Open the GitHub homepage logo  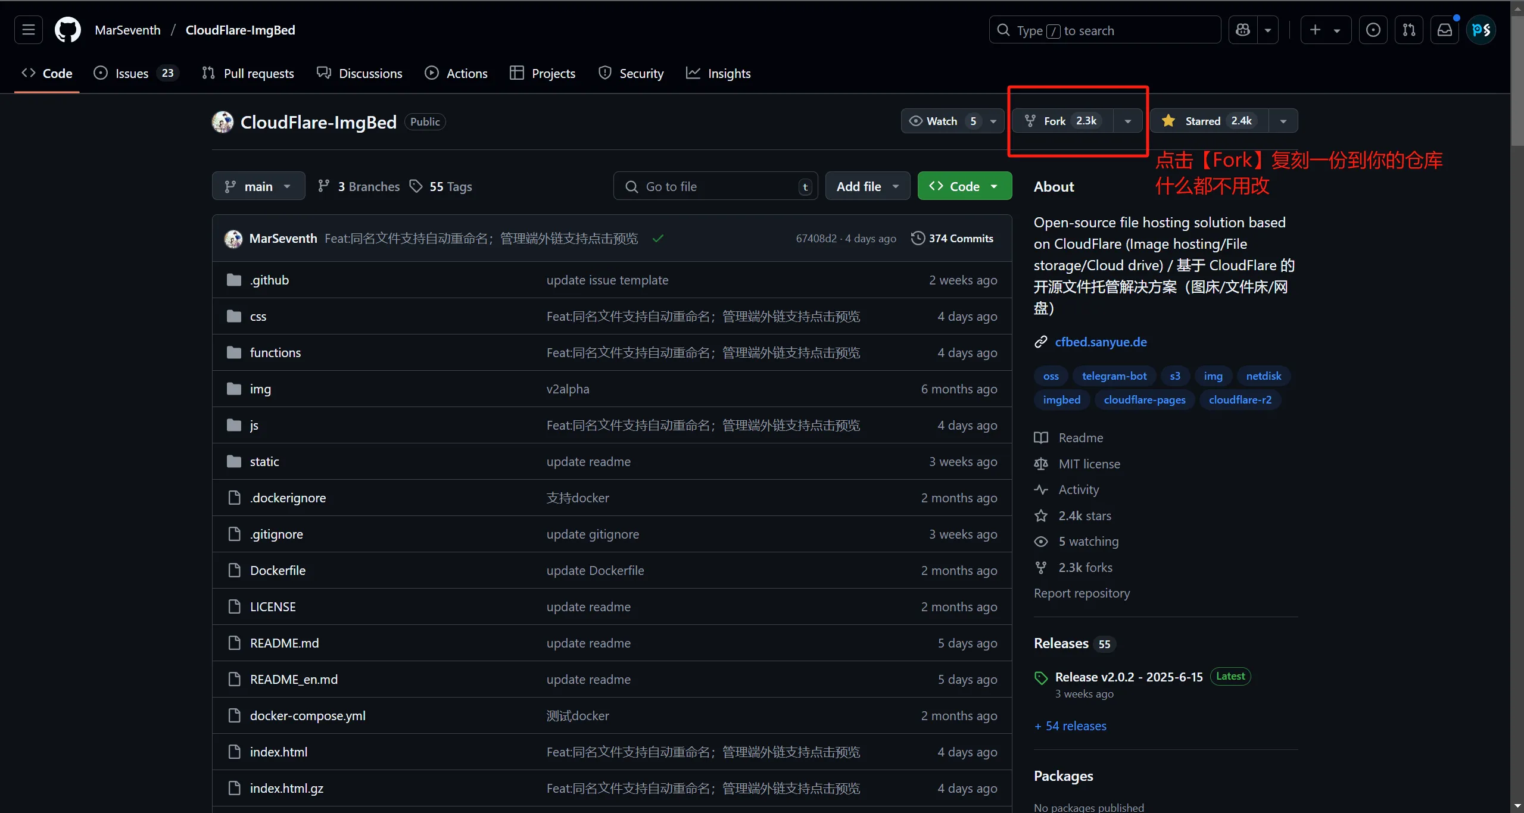tap(68, 30)
